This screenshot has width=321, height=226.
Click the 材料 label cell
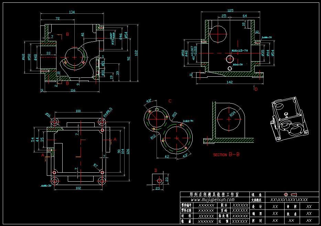(x=186, y=216)
